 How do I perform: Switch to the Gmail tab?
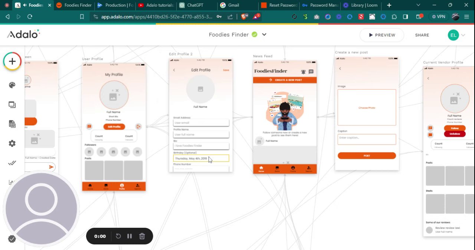tap(237, 5)
